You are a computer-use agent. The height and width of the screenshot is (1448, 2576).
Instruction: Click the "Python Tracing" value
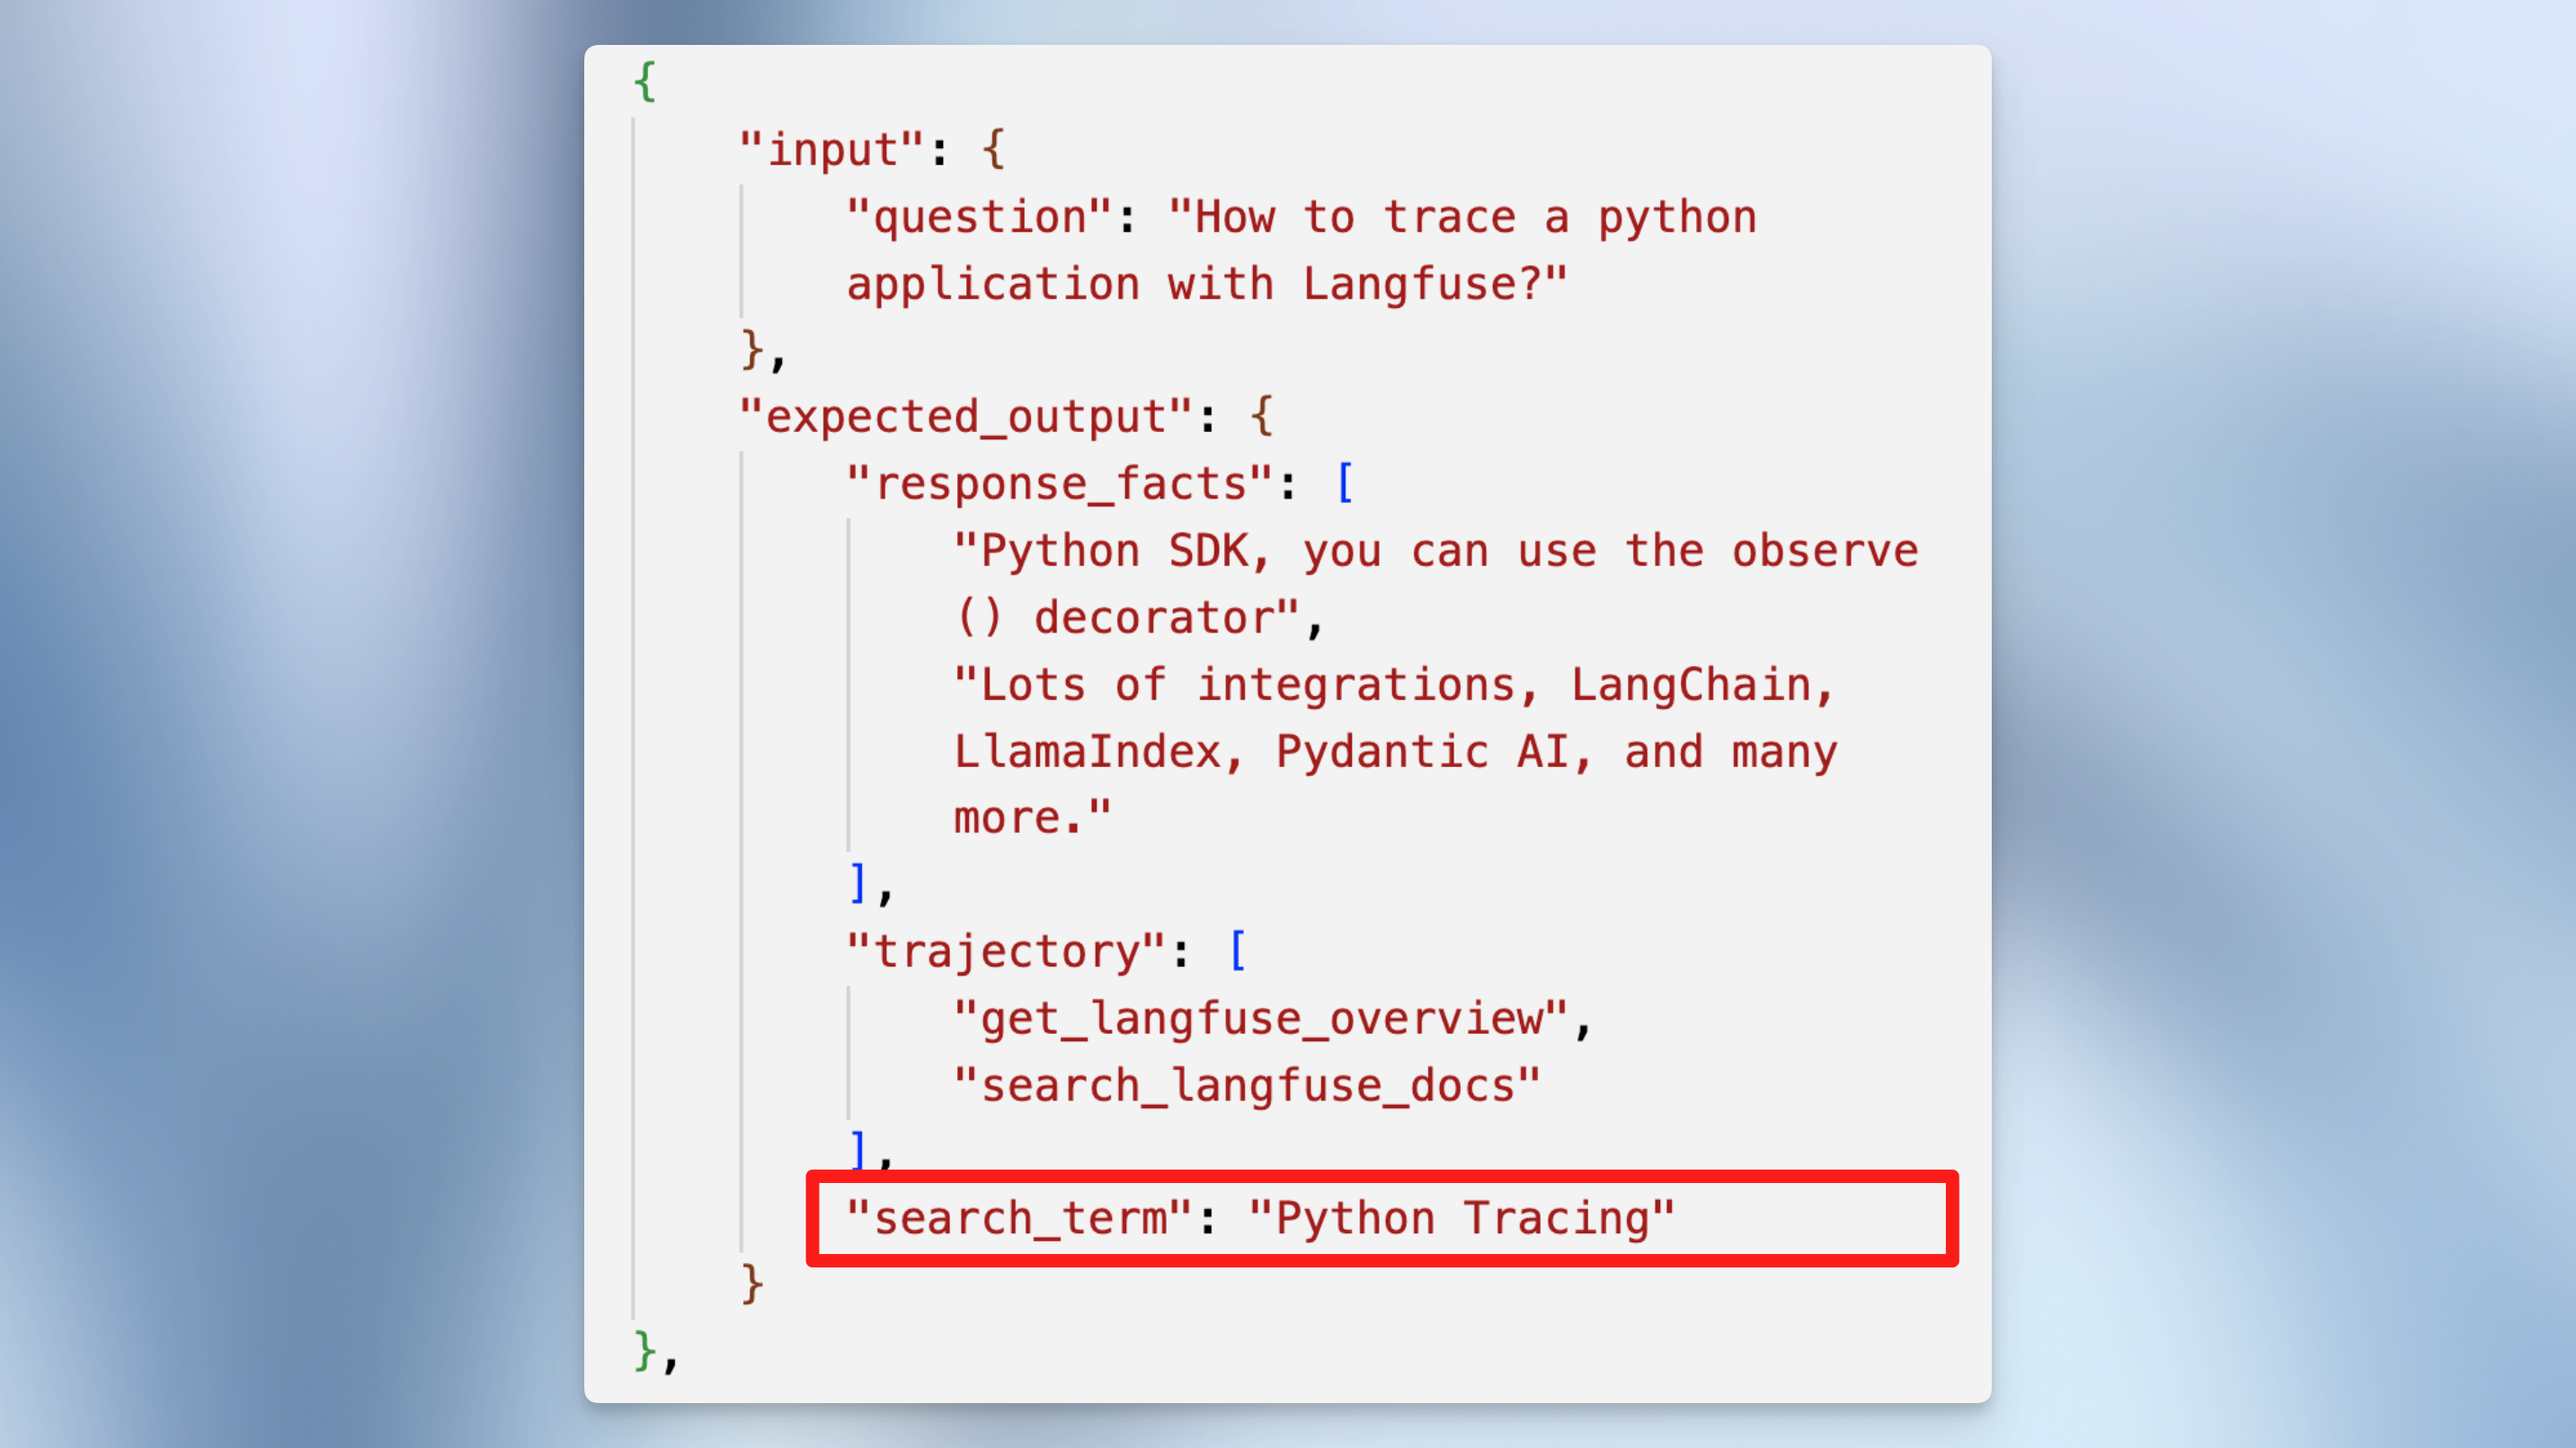coord(1461,1218)
